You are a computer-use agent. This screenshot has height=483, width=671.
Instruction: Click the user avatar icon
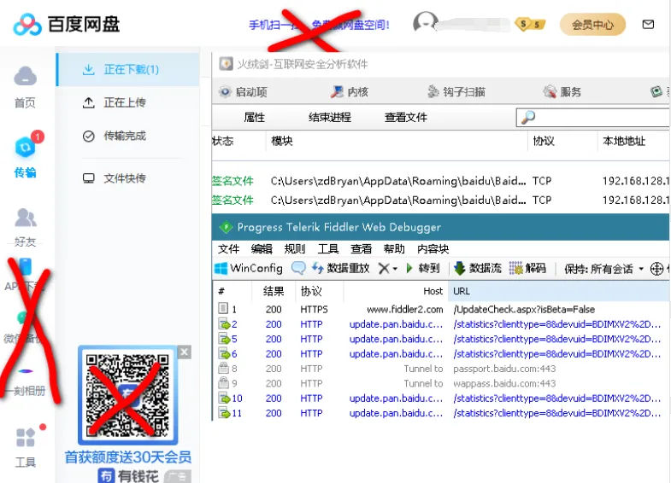coord(425,23)
